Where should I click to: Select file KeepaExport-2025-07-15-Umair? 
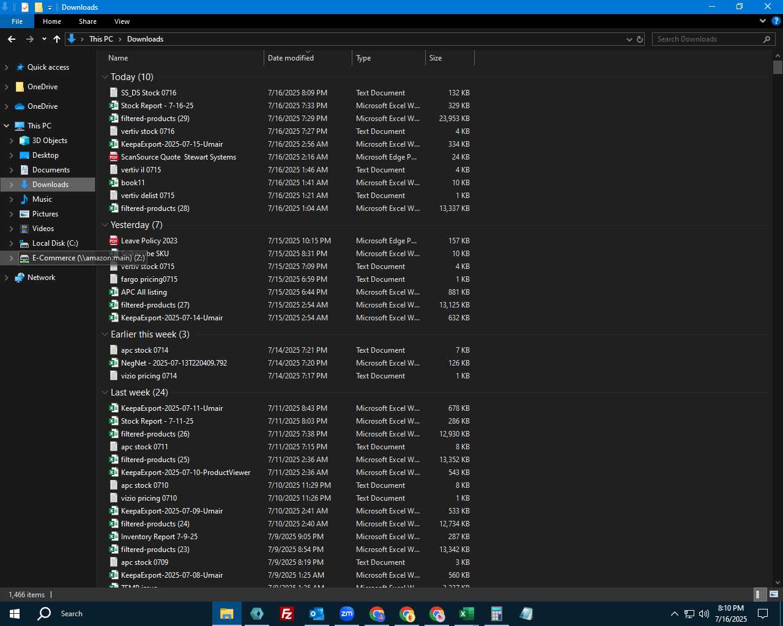[172, 144]
